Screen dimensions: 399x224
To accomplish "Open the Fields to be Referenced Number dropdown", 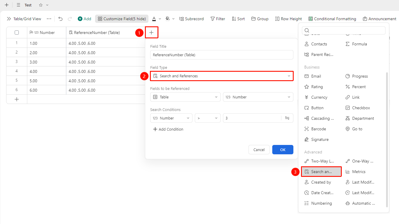I will pos(258,97).
